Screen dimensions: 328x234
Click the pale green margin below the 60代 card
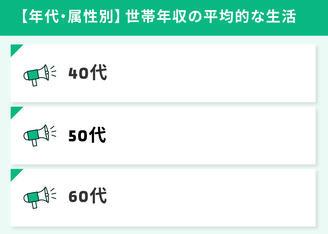(x=163, y=231)
